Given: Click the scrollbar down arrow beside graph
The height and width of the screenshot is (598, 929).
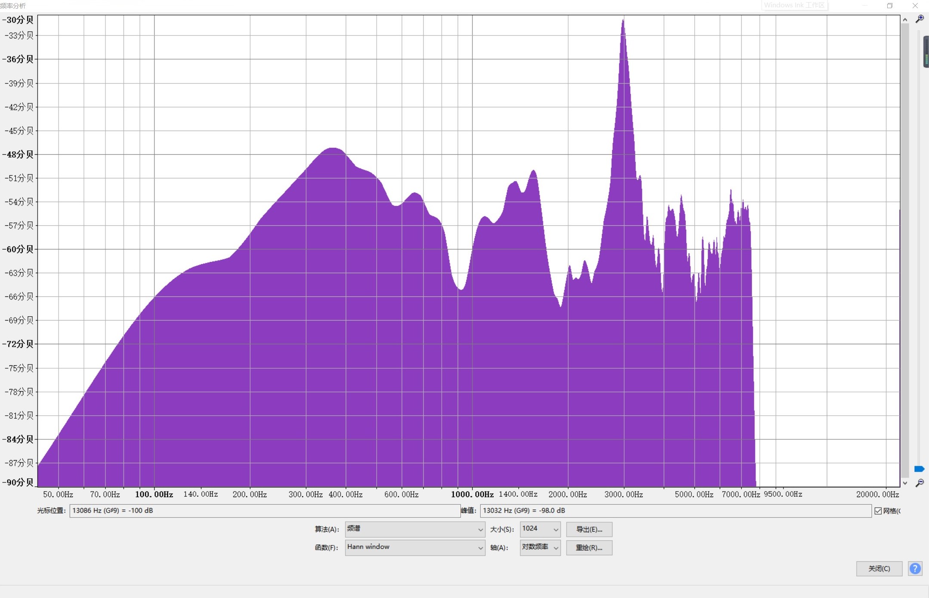Looking at the screenshot, I should 905,483.
